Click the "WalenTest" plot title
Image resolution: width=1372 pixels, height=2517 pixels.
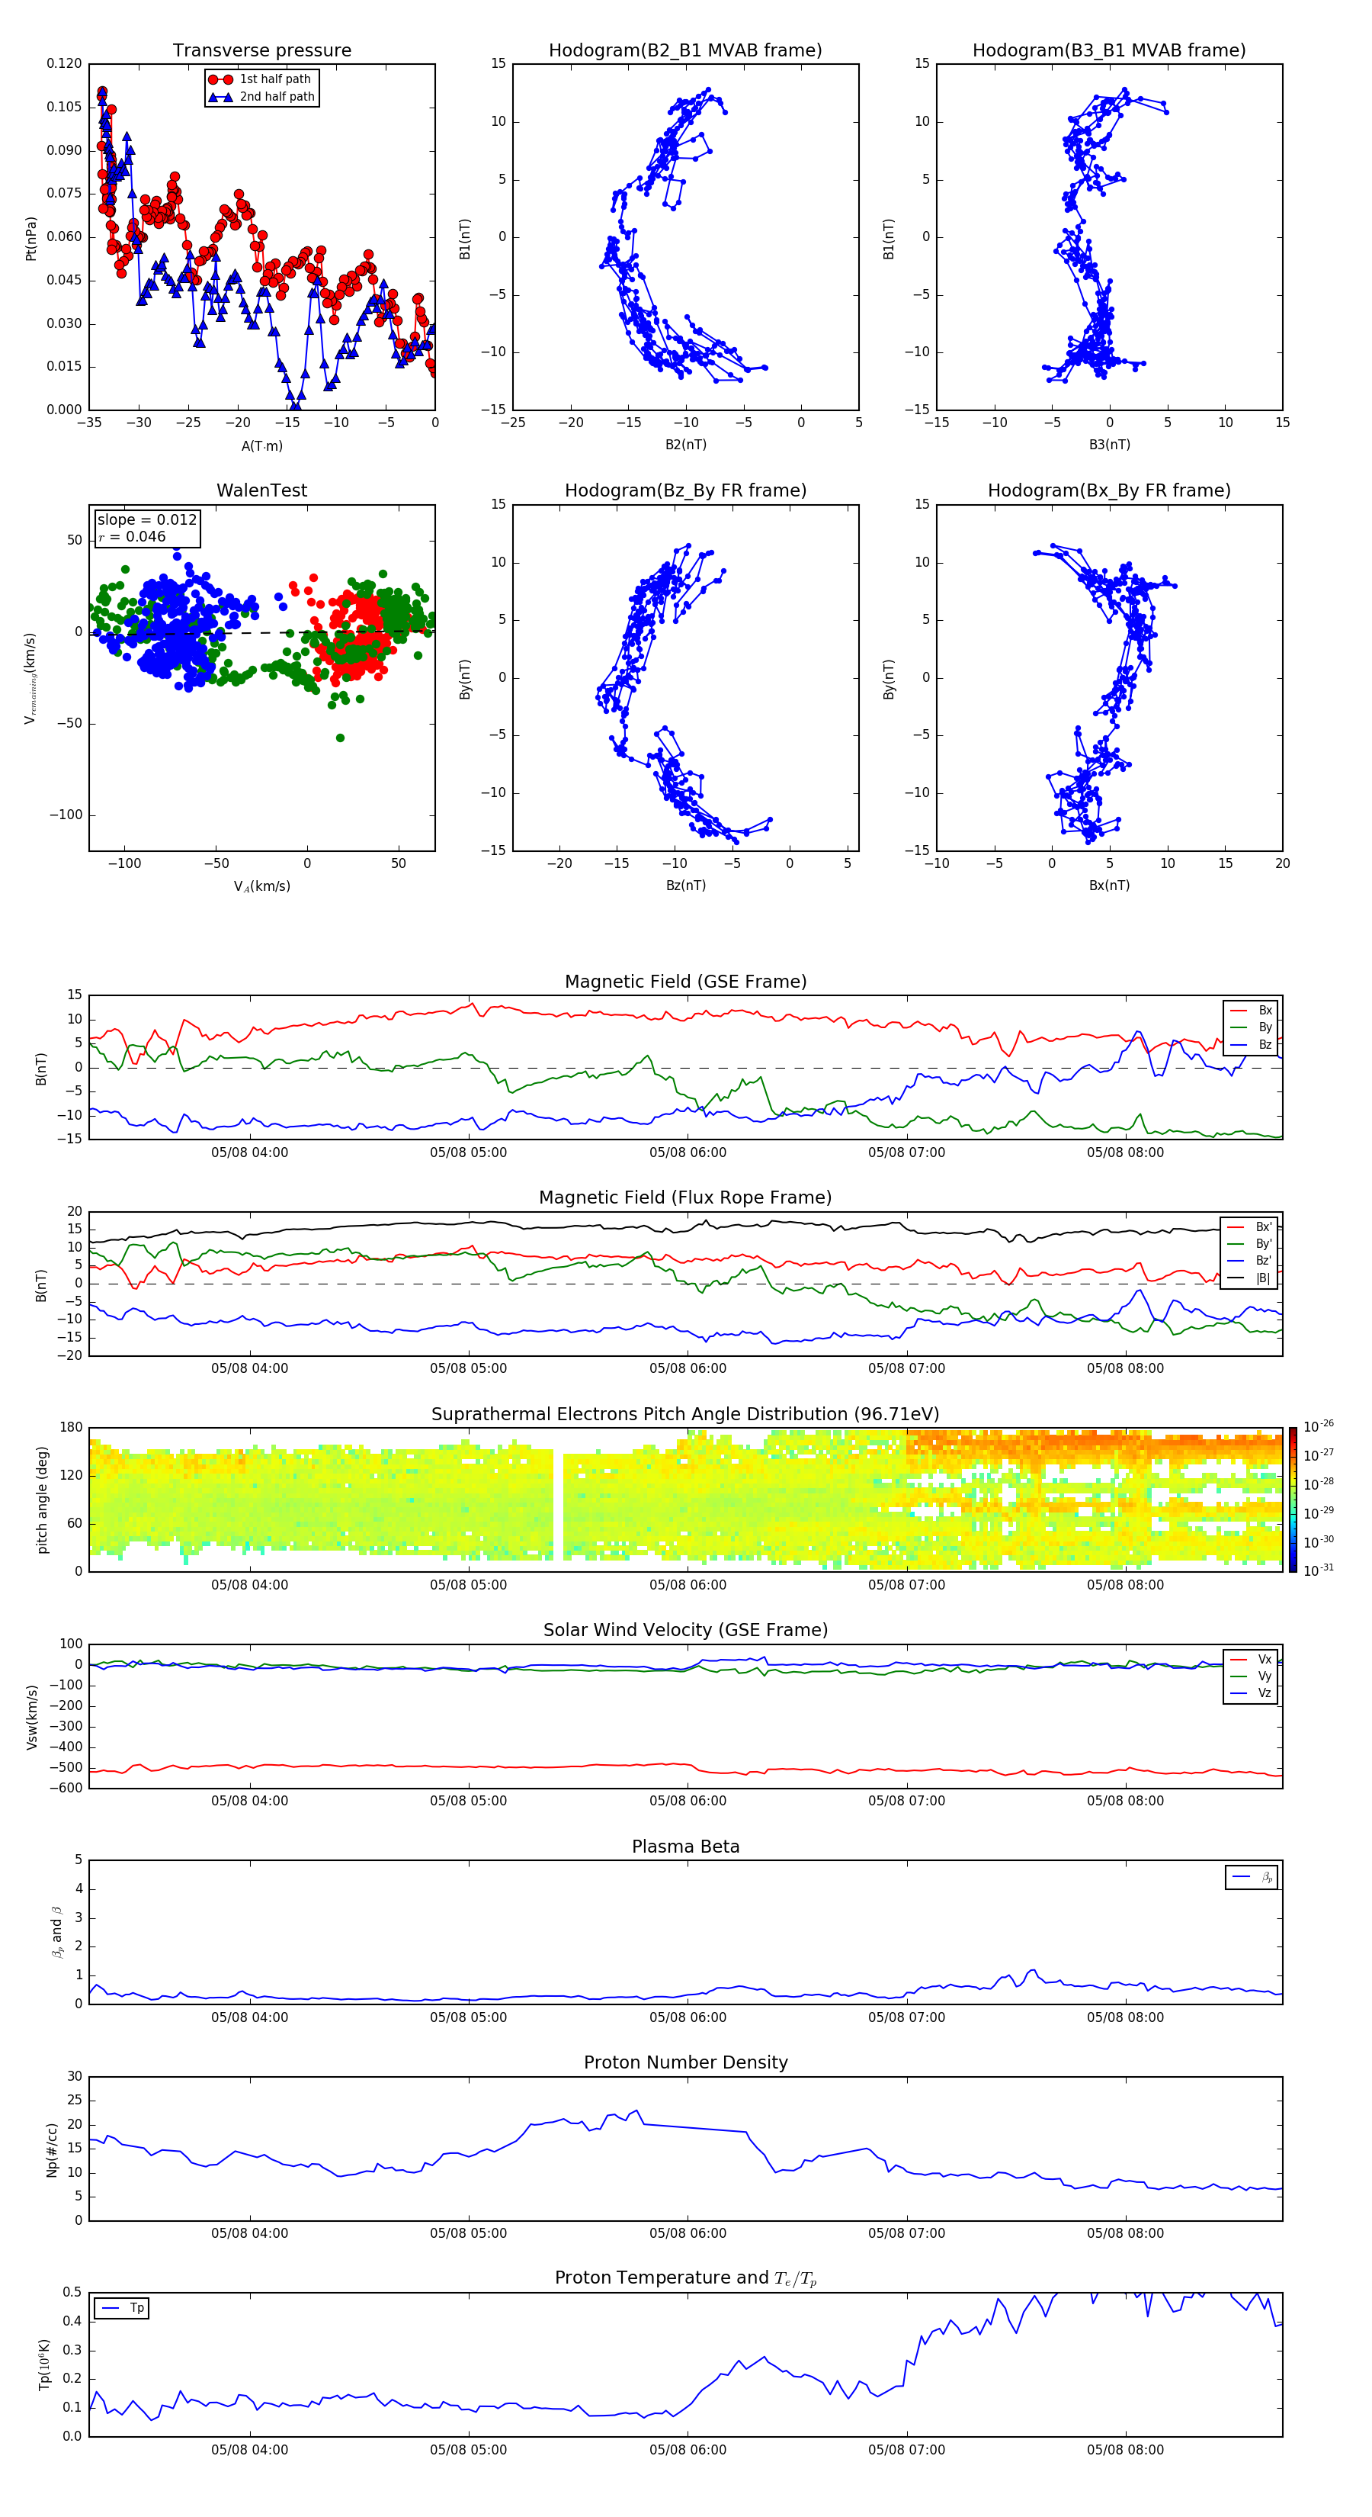tap(261, 490)
